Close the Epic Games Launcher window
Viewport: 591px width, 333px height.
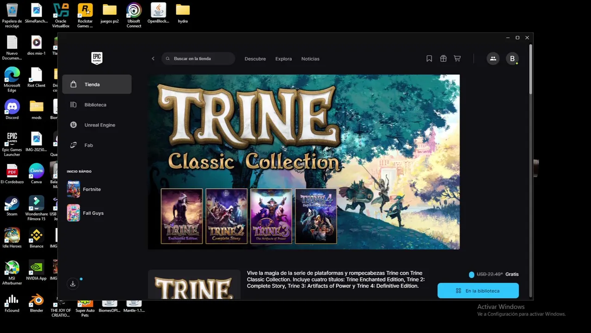pos(527,37)
